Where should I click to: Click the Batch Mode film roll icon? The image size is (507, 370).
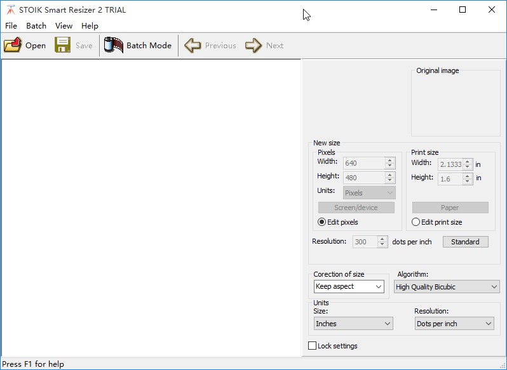click(114, 45)
